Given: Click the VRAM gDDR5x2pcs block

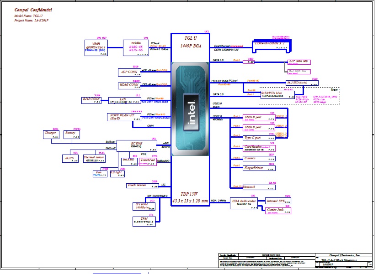Looking at the screenshot, I should (x=96, y=48).
